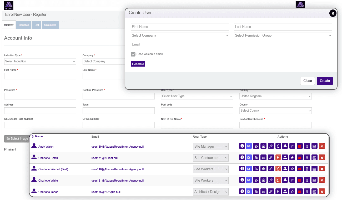Image resolution: width=342 pixels, height=200 pixels.
Task: Uncheck the Send welcome email checkbox
Action: (x=133, y=54)
